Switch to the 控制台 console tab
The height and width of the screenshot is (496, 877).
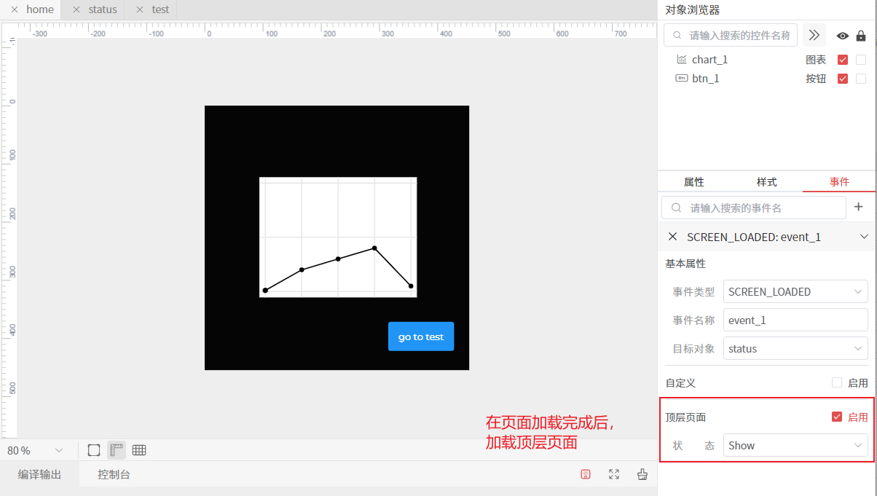pyautogui.click(x=114, y=474)
